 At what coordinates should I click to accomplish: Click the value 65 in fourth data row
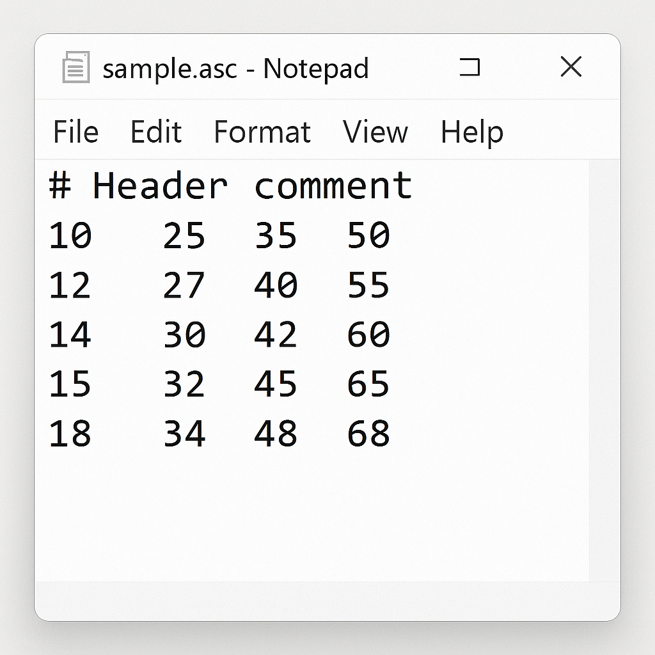tap(368, 384)
